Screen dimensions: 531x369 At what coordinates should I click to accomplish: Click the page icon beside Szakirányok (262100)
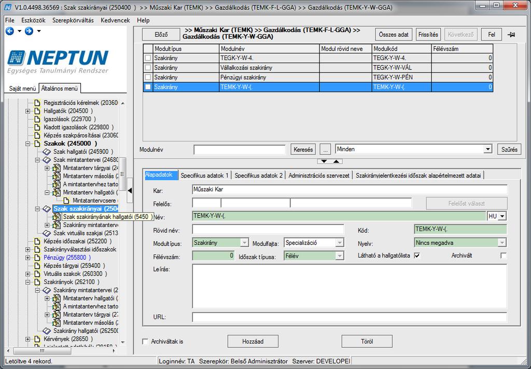[38, 281]
